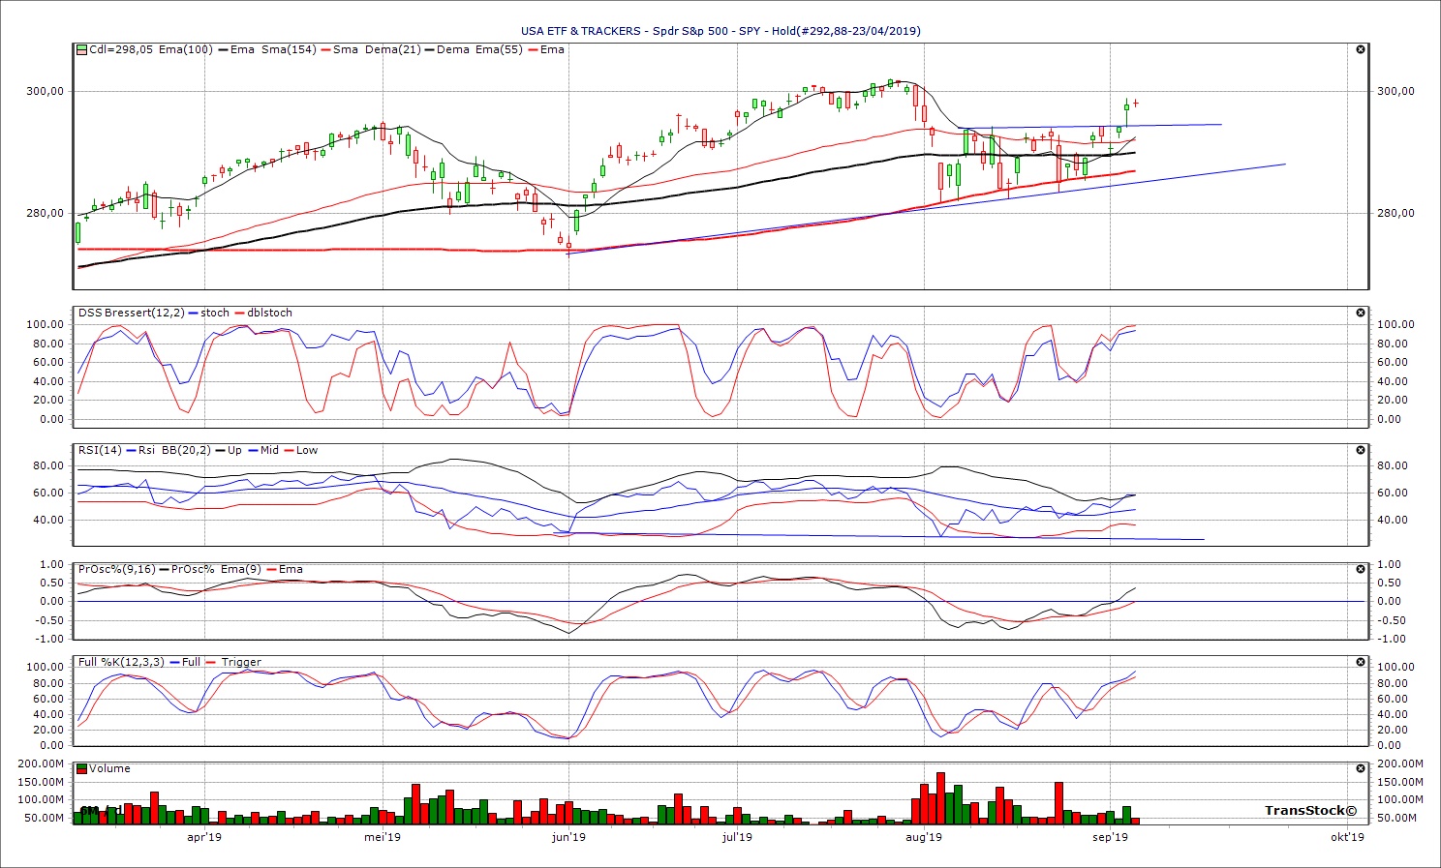Click the apr'19 date axis label

point(204,837)
